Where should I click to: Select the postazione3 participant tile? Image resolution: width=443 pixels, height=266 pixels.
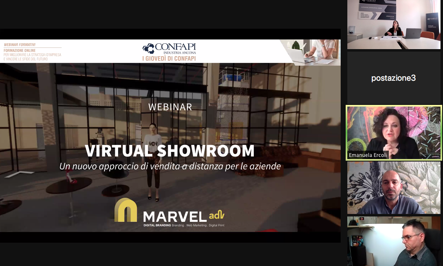[x=394, y=78]
